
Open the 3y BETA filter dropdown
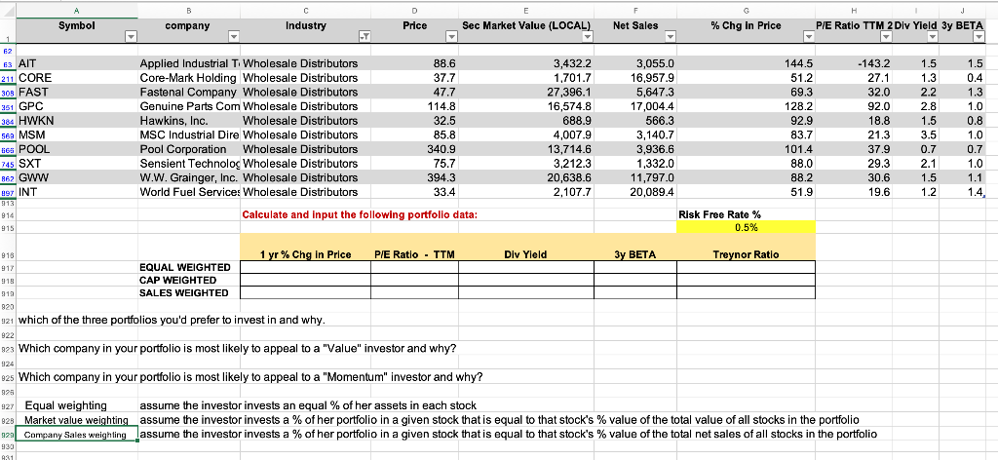coord(979,38)
